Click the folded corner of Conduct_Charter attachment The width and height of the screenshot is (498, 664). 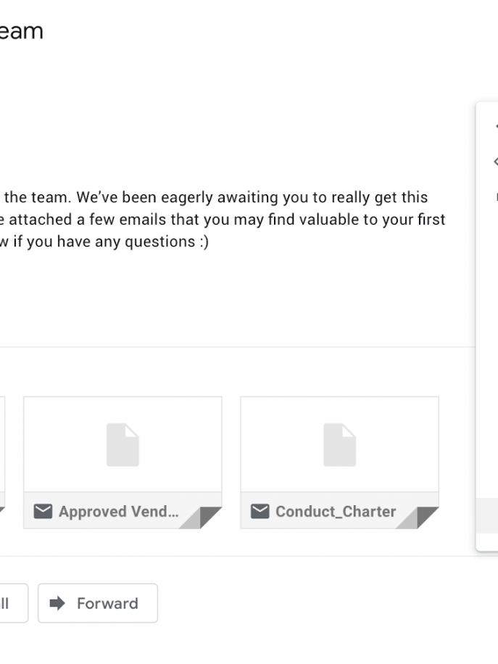pyautogui.click(x=423, y=518)
